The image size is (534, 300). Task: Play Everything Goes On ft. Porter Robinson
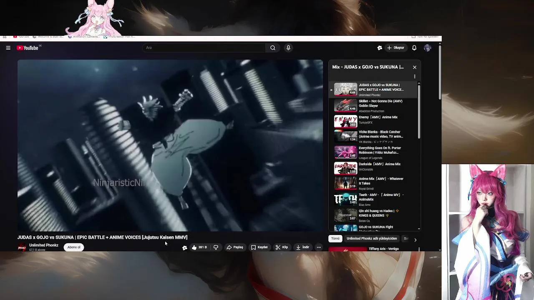(x=373, y=152)
